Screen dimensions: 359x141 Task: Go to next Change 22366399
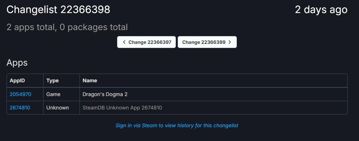coord(207,42)
